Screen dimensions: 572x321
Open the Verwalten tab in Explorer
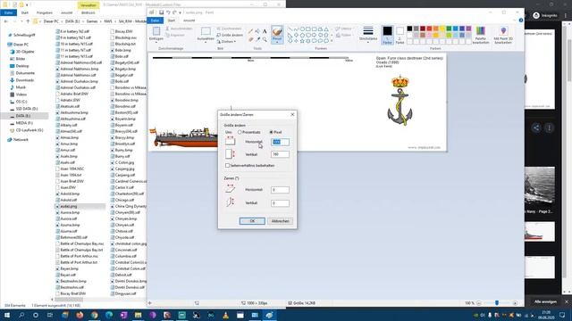(88, 5)
